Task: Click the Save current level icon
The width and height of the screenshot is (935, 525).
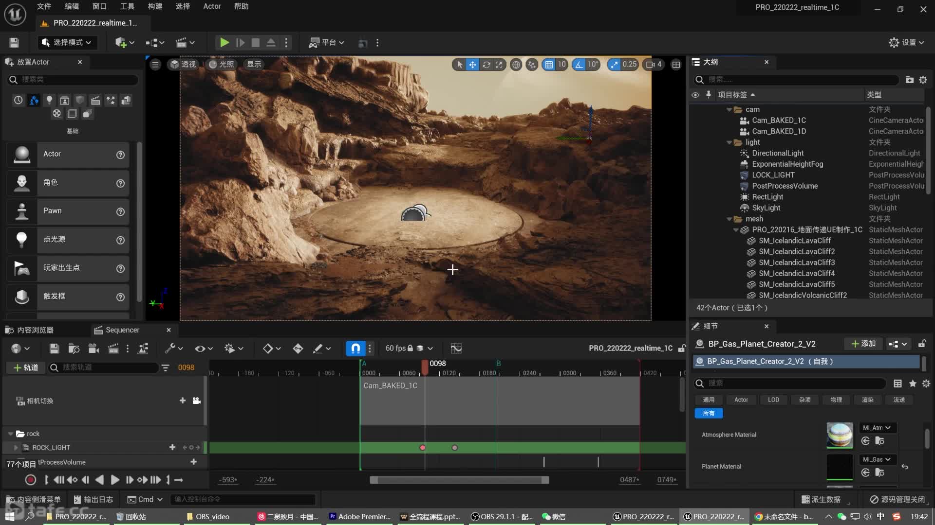Action: [x=14, y=43]
